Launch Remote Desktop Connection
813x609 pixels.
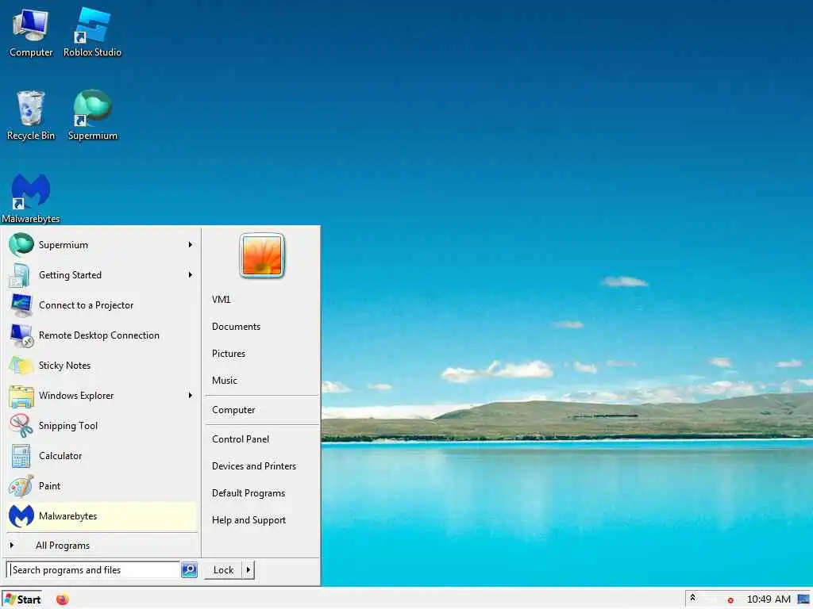pos(102,335)
